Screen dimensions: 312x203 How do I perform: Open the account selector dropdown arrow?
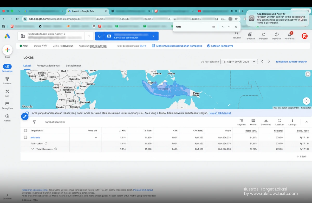tap(89, 36)
